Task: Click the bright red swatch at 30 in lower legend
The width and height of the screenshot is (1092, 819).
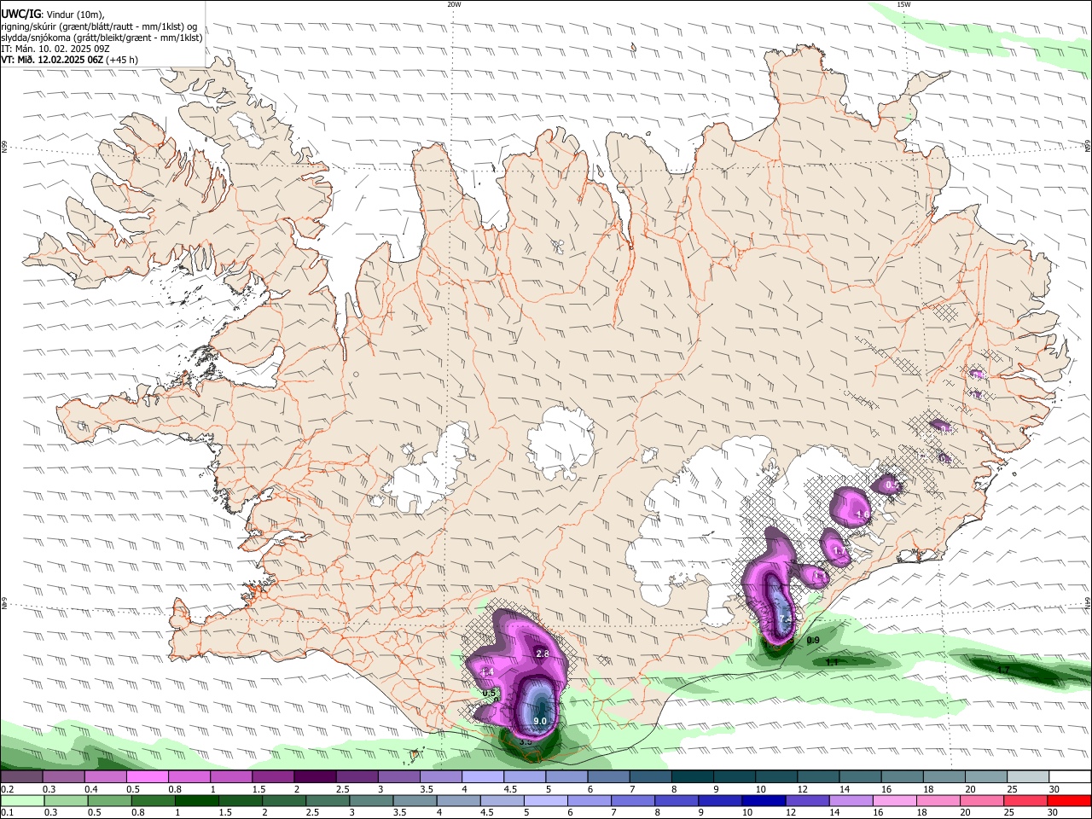Action: [1069, 800]
